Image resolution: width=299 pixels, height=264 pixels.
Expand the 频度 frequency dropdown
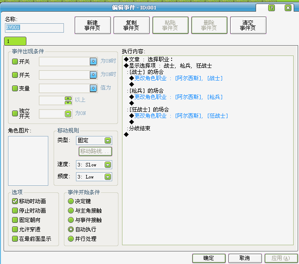pyautogui.click(x=108, y=177)
